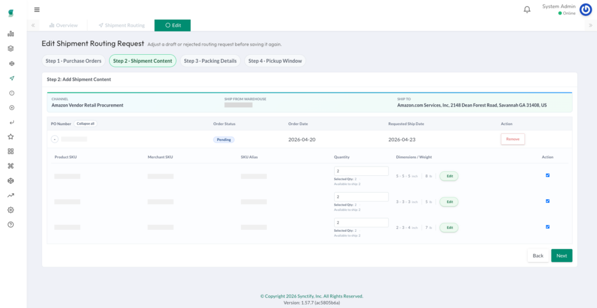The image size is (597, 308).
Task: Click quantity field for 3×3×3 inch item
Action: coord(361,197)
